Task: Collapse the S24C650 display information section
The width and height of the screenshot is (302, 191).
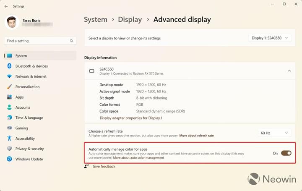Action: 289,71
